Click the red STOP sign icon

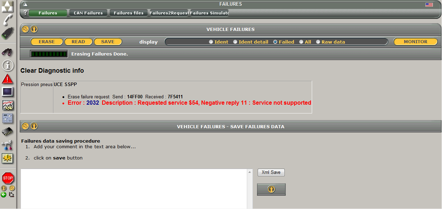[7, 178]
